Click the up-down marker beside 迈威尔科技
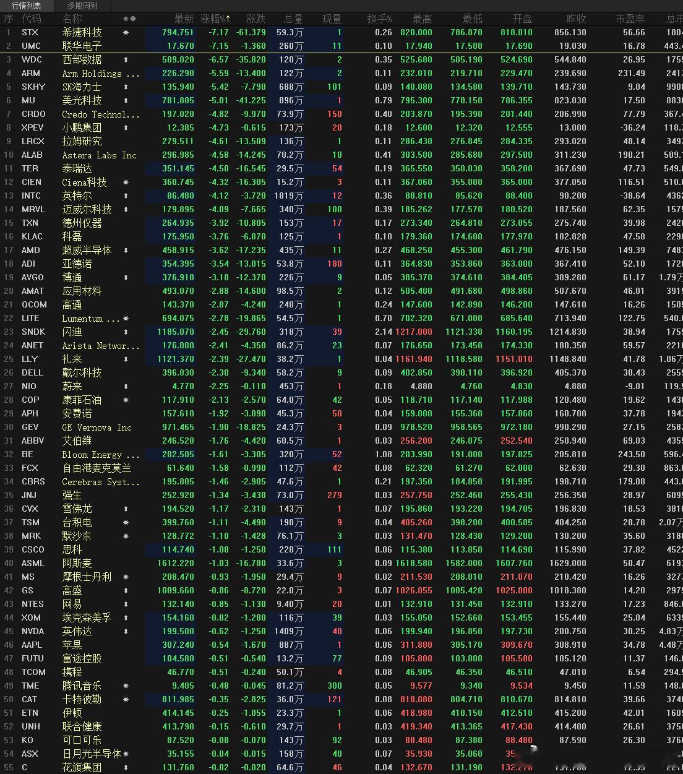The width and height of the screenshot is (683, 774). [126, 209]
